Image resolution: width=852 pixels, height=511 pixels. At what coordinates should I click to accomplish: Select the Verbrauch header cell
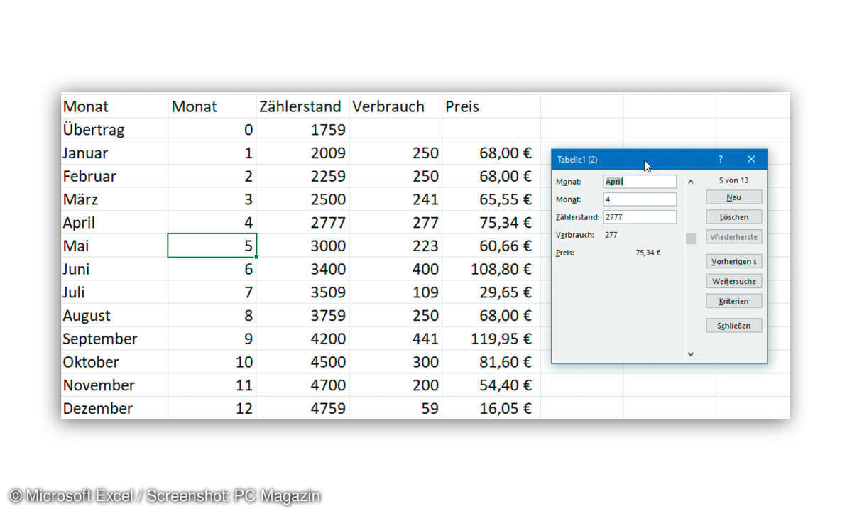click(395, 106)
